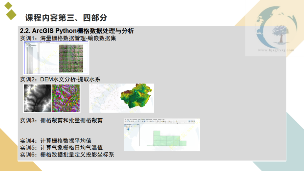Click the line 实训2：DEM水文分析-提取水系
This screenshot has width=304, height=171.
point(60,79)
